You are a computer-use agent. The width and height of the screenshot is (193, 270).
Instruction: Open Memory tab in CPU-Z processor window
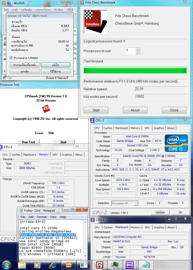point(135,128)
